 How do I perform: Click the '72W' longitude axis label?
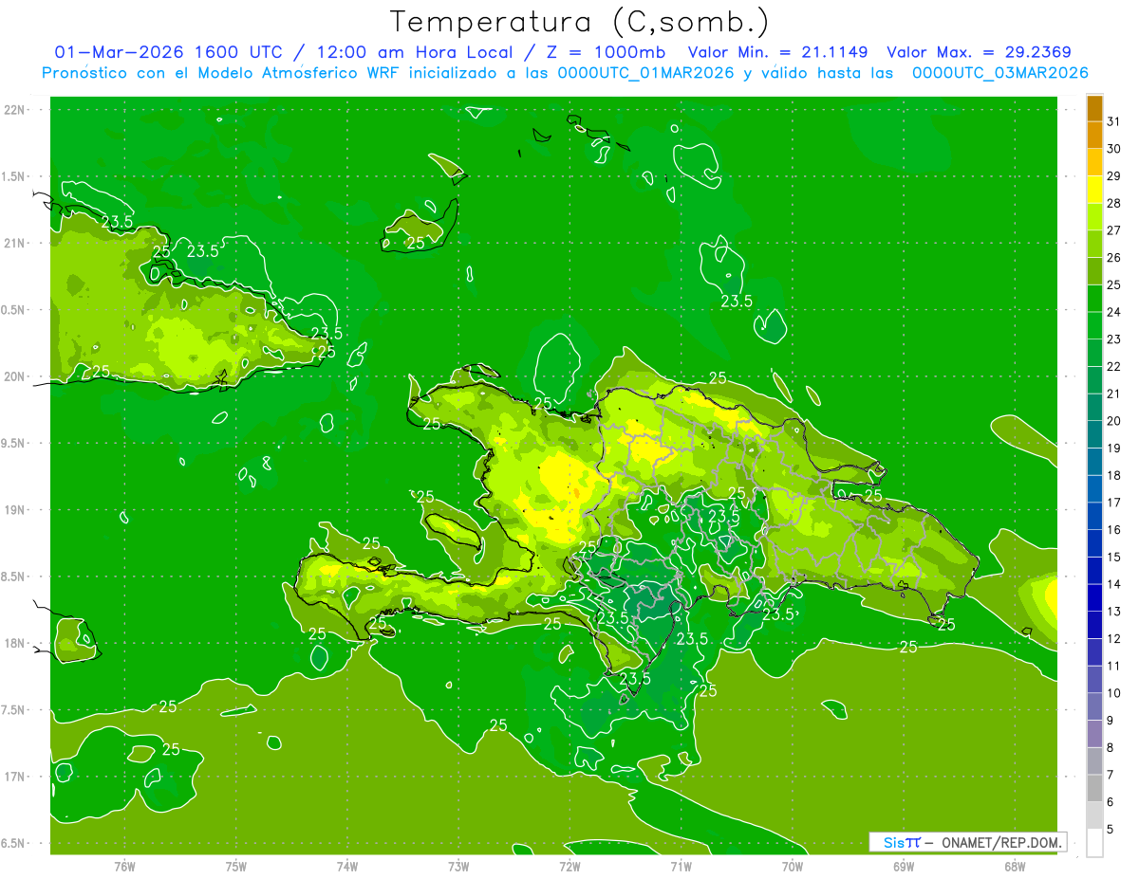tap(569, 867)
